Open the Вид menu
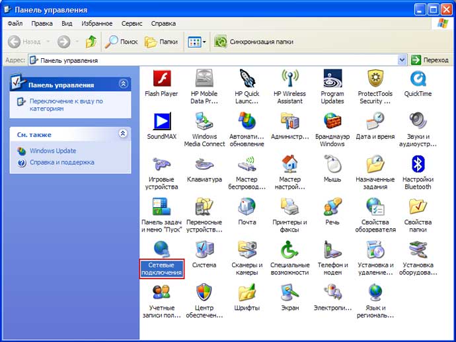Screen dimensions: 456x342 click(x=67, y=24)
